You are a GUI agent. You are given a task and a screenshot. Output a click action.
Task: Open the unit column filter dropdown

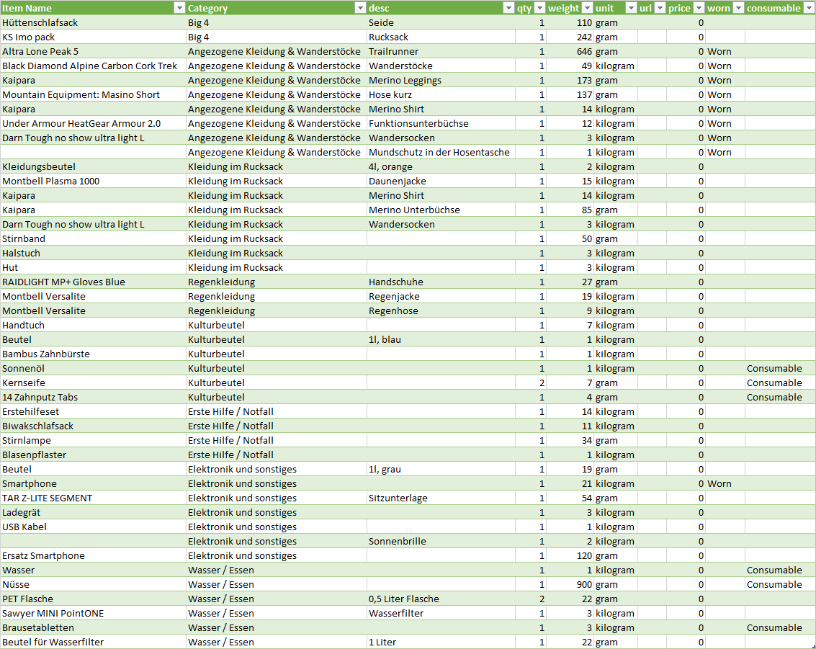coord(631,8)
